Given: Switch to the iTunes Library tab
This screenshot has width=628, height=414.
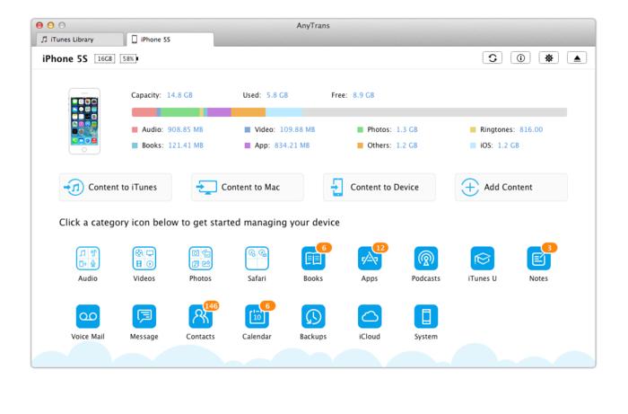Looking at the screenshot, I should [x=80, y=40].
